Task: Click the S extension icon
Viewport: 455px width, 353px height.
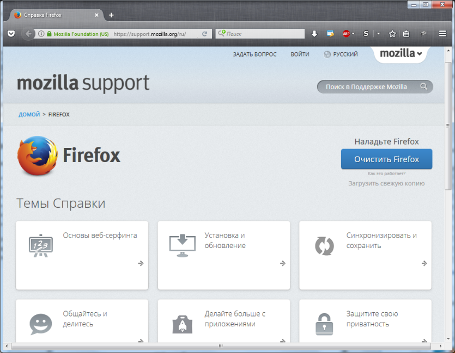Action: coord(366,34)
